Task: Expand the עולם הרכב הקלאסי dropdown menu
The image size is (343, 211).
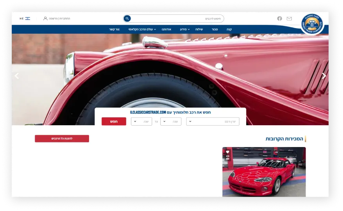Action: point(142,29)
